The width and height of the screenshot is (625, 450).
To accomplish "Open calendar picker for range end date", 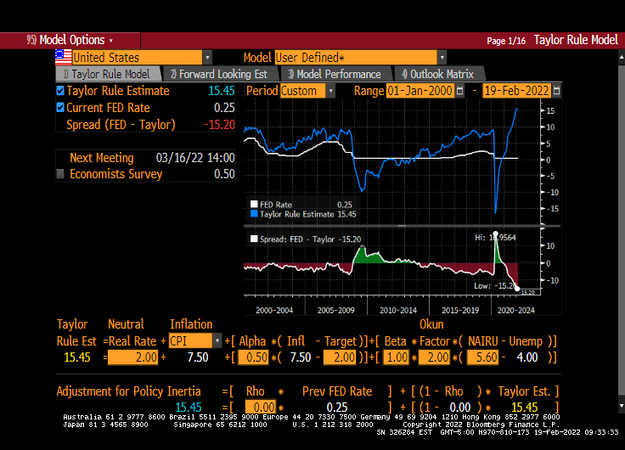I will [557, 91].
